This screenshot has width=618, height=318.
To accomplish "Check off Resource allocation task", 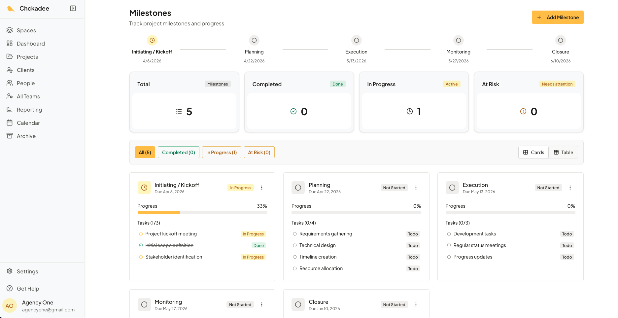I will point(295,268).
